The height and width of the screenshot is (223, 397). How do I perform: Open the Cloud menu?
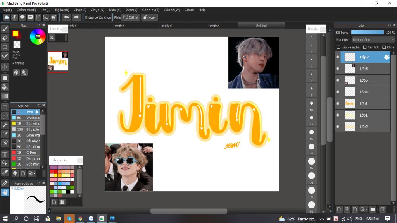point(189,10)
